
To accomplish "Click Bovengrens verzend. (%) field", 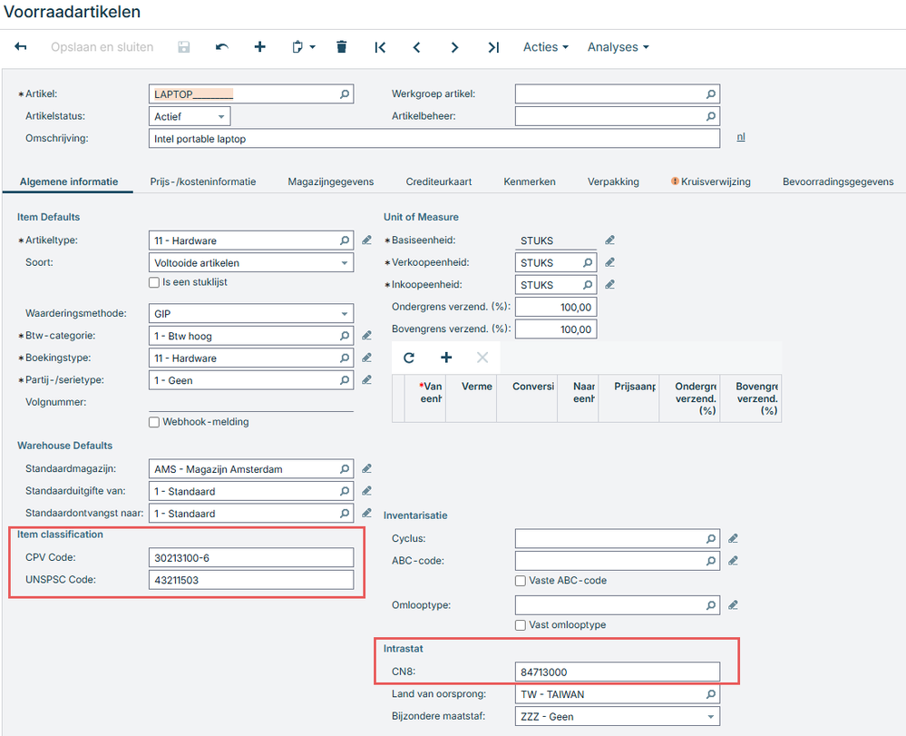I will (x=556, y=329).
